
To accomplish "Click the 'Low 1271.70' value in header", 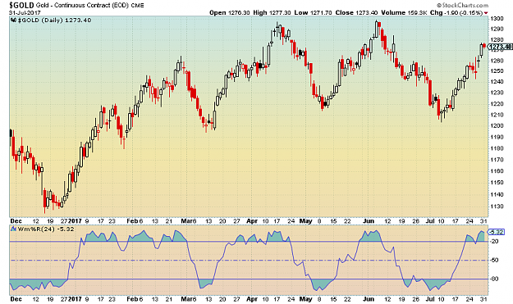I will pyautogui.click(x=313, y=13).
